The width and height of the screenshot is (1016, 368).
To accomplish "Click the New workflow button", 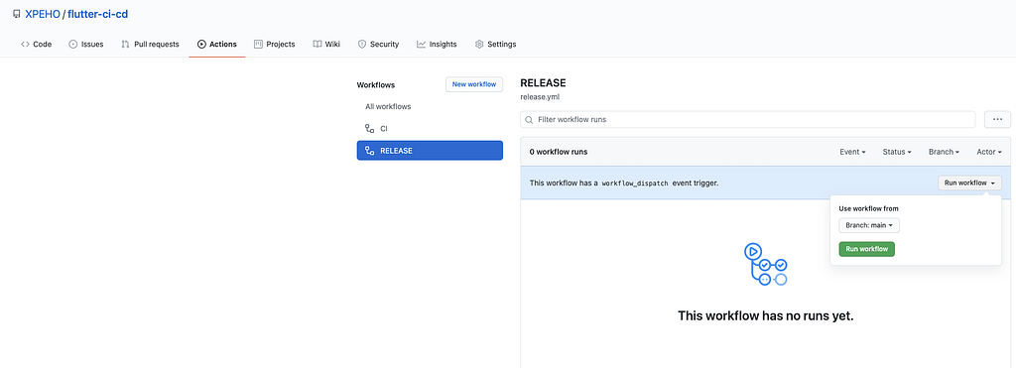I will [x=474, y=84].
